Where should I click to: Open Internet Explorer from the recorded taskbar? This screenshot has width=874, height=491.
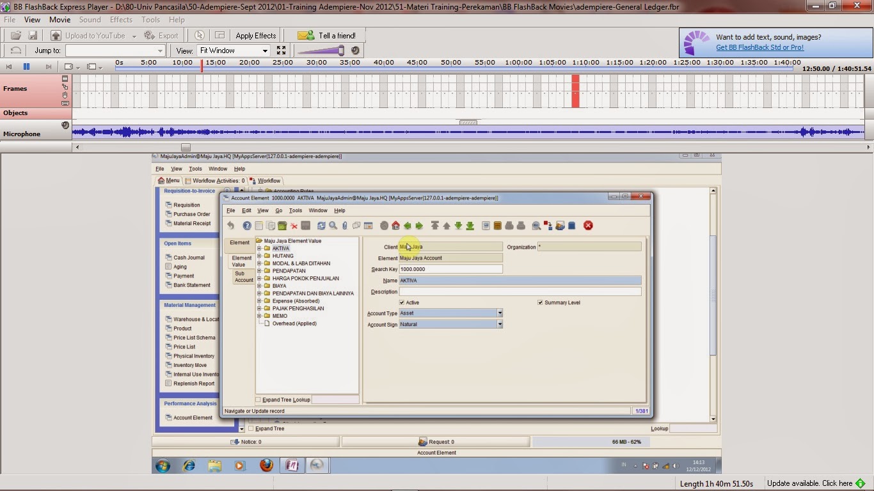click(x=189, y=465)
